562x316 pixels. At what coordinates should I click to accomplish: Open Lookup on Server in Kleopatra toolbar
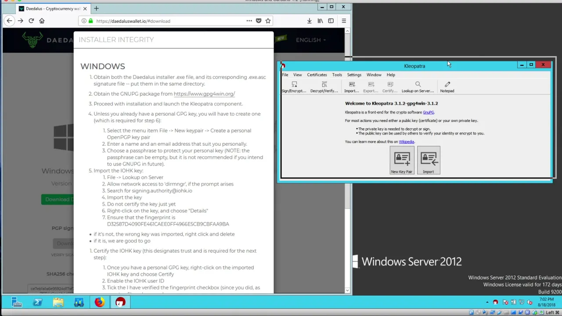(418, 87)
